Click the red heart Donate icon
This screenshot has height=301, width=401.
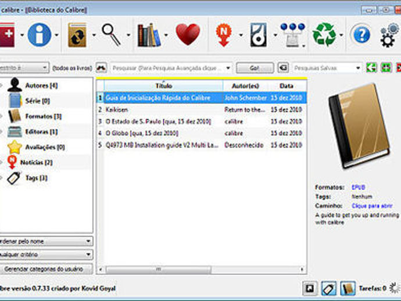188,34
